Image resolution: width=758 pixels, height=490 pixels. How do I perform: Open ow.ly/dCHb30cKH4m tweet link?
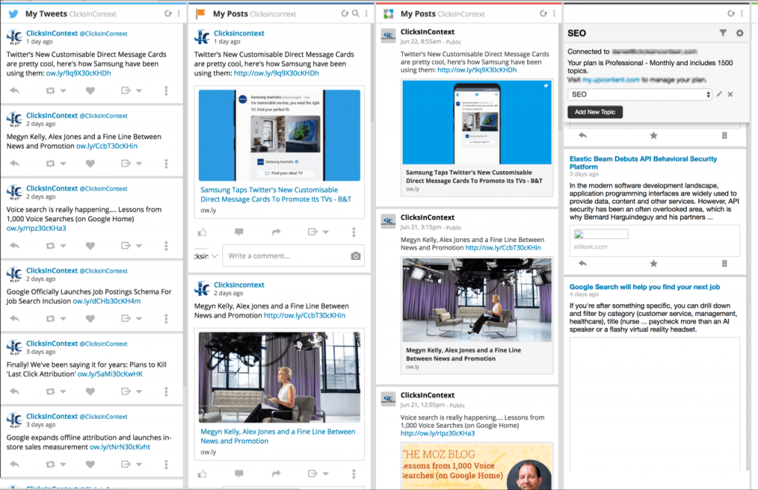tap(107, 301)
